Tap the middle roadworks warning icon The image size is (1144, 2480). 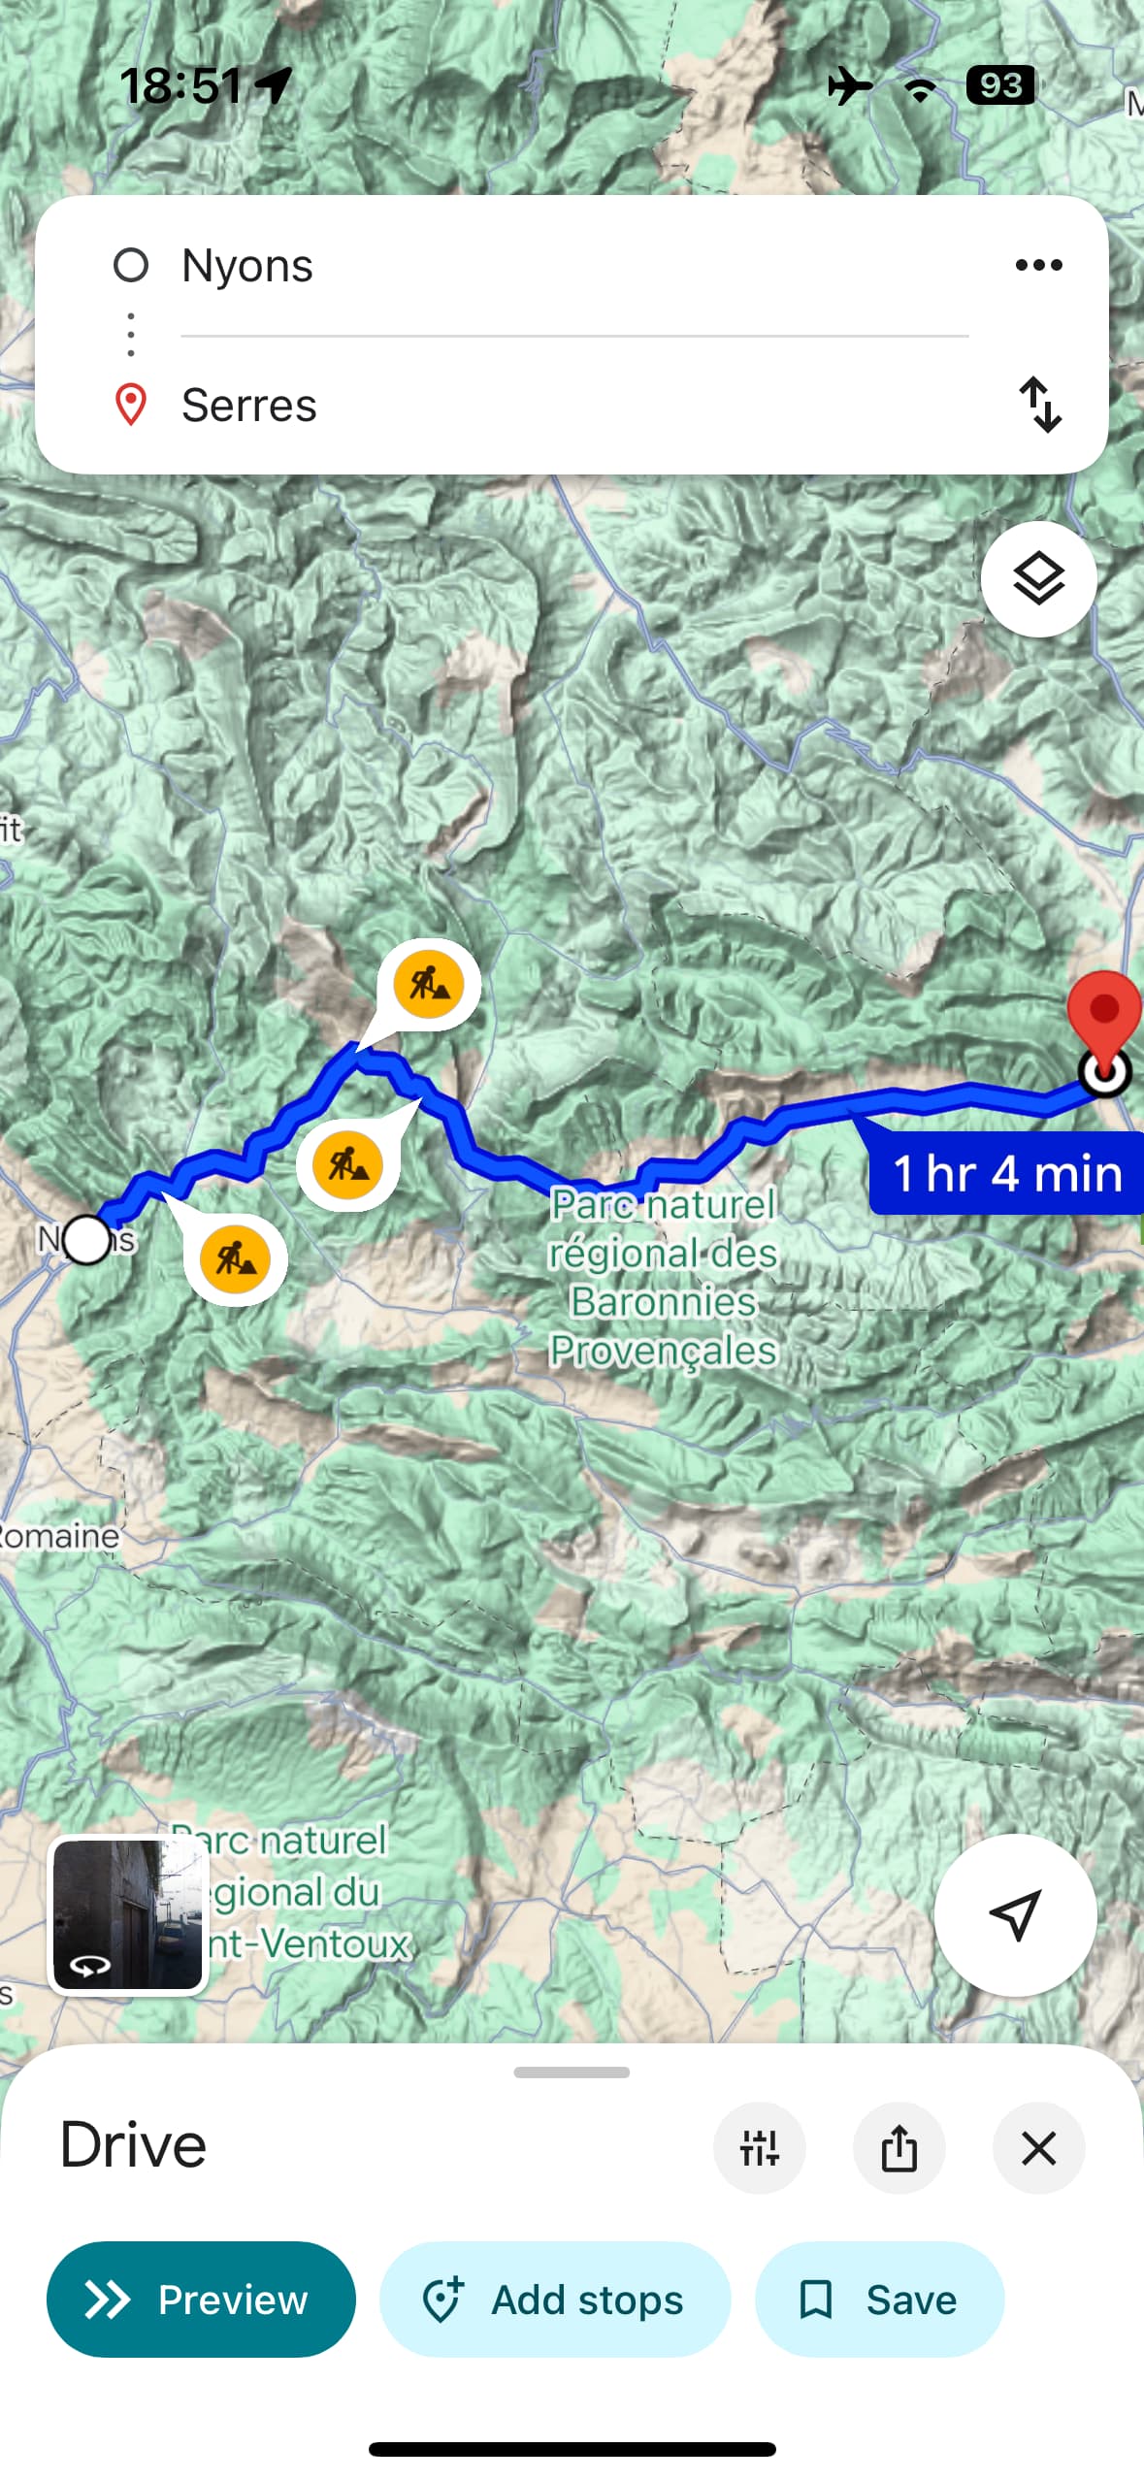[347, 1162]
